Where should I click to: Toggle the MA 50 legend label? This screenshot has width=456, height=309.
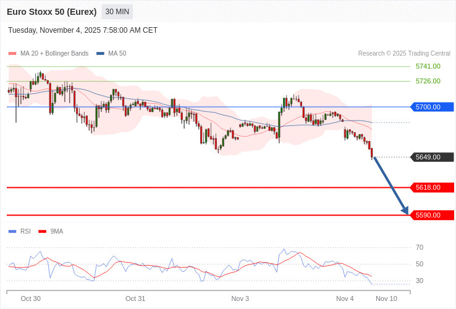pos(117,54)
